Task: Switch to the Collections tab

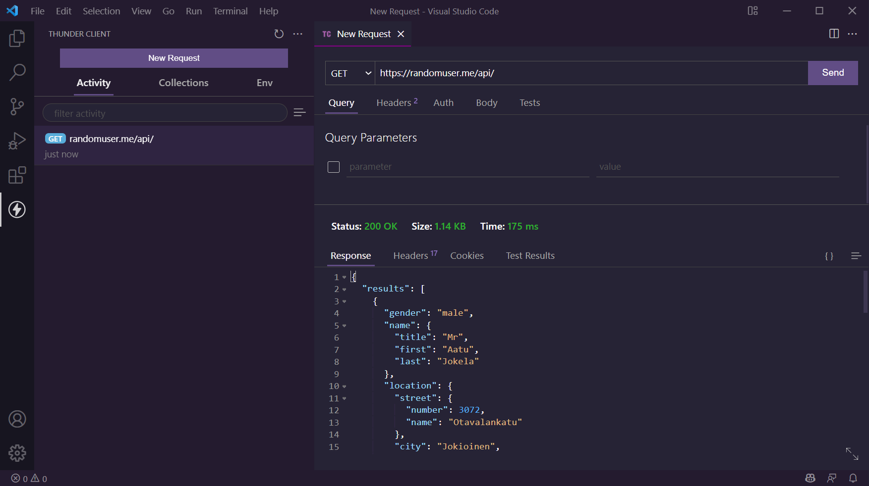Action: [x=183, y=83]
